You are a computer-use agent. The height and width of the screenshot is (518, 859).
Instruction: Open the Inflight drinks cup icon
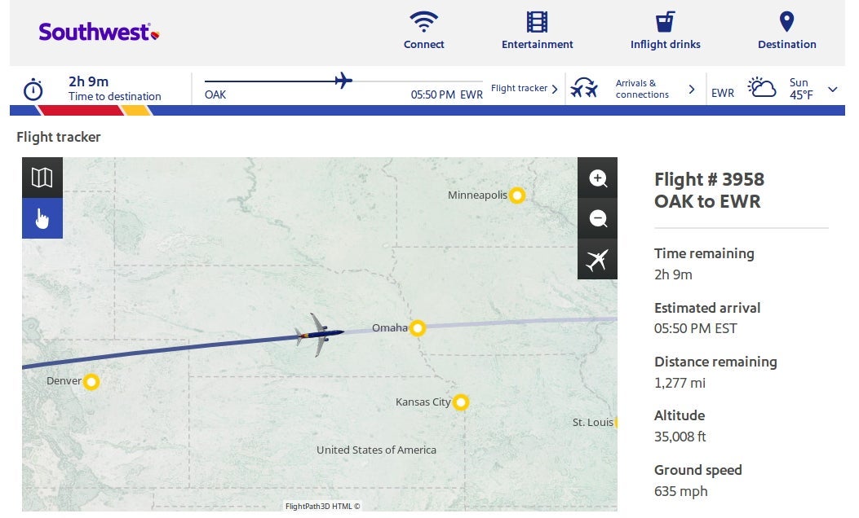tap(665, 21)
